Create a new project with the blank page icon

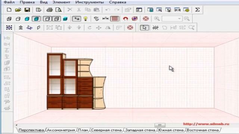point(9,10)
